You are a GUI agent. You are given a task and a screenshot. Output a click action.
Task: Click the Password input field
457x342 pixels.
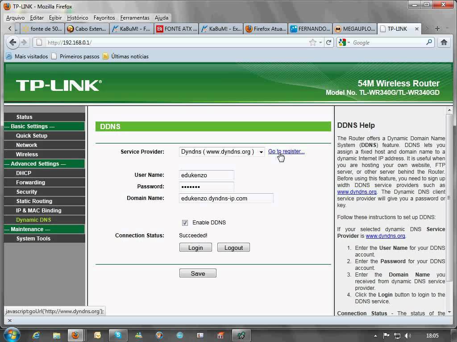(206, 187)
